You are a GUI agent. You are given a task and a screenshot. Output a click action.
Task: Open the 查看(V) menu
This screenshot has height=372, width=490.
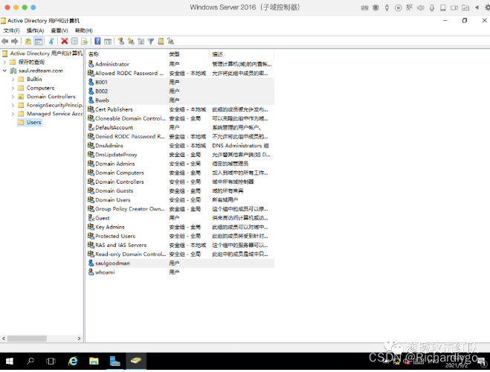[59, 31]
